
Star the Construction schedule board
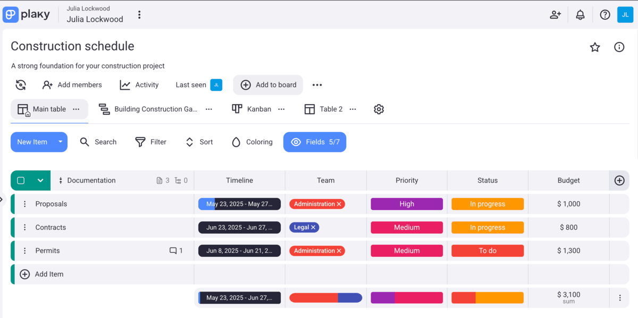tap(595, 47)
